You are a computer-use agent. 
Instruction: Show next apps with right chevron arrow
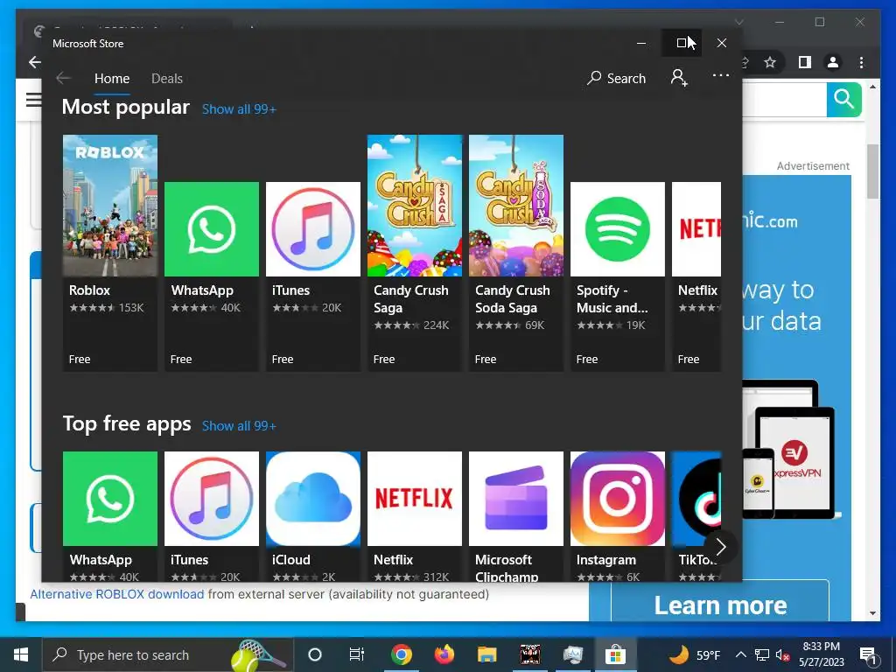[x=721, y=548]
